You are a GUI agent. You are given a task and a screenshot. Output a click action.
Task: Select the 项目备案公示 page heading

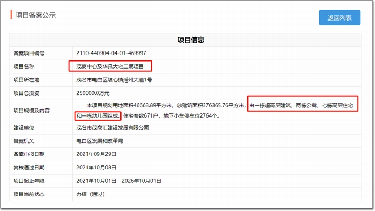tap(36, 15)
